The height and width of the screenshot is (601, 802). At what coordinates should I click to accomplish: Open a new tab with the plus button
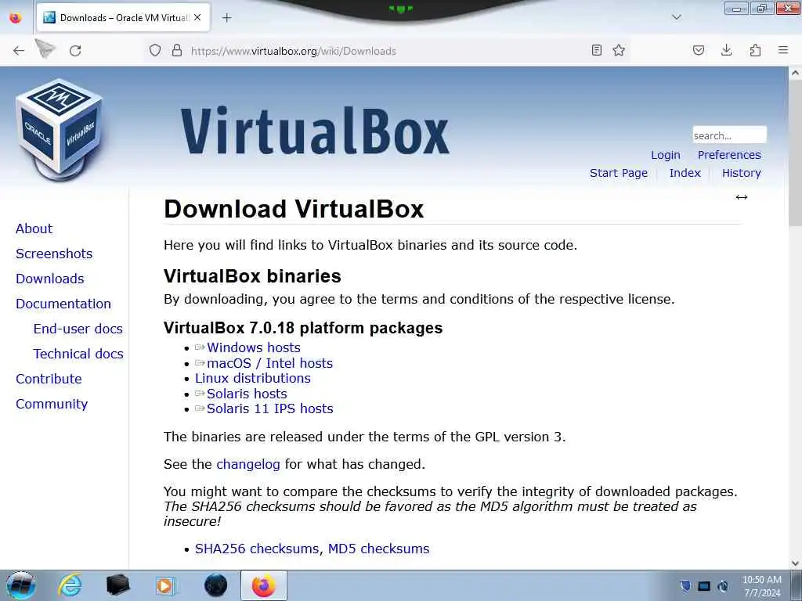point(226,18)
